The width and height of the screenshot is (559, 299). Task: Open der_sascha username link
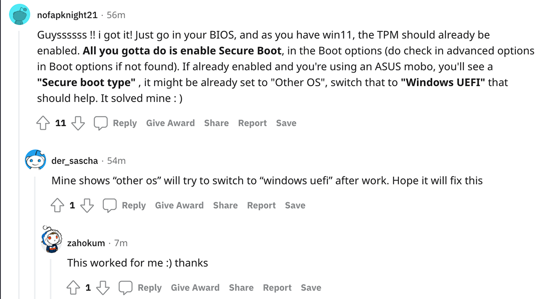75,161
